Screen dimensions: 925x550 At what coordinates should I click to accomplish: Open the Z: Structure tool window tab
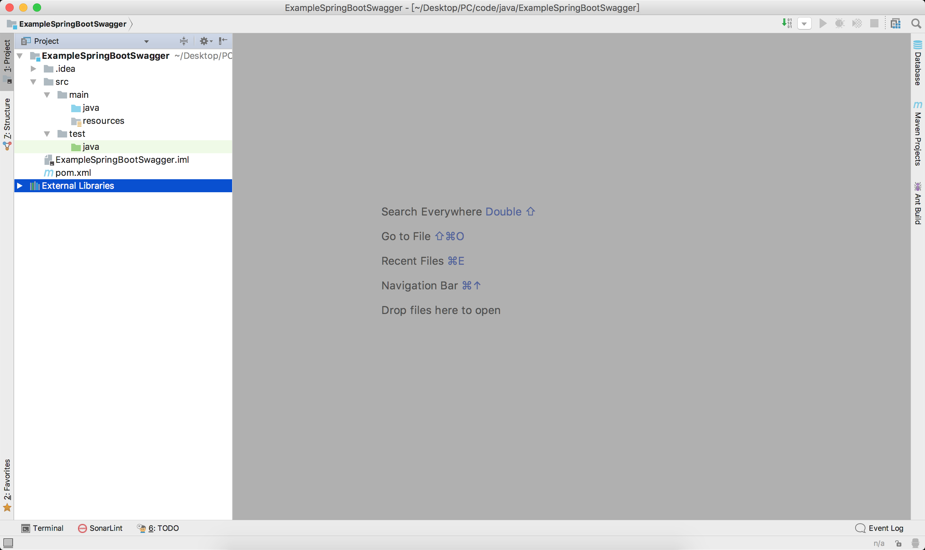pos(7,124)
